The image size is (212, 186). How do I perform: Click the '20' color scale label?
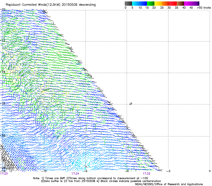[x=154, y=8]
